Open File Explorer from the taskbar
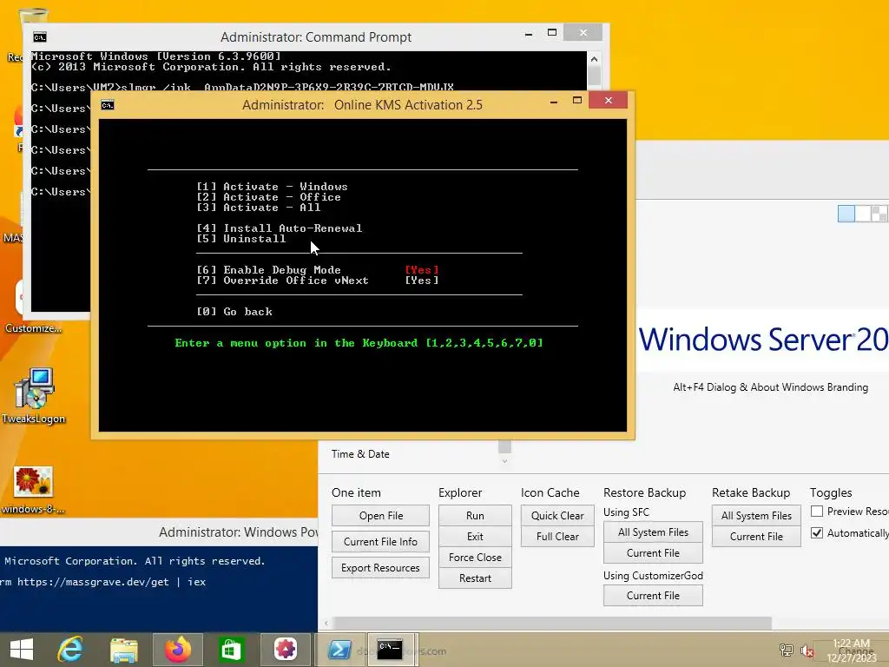The height and width of the screenshot is (667, 889). (124, 650)
